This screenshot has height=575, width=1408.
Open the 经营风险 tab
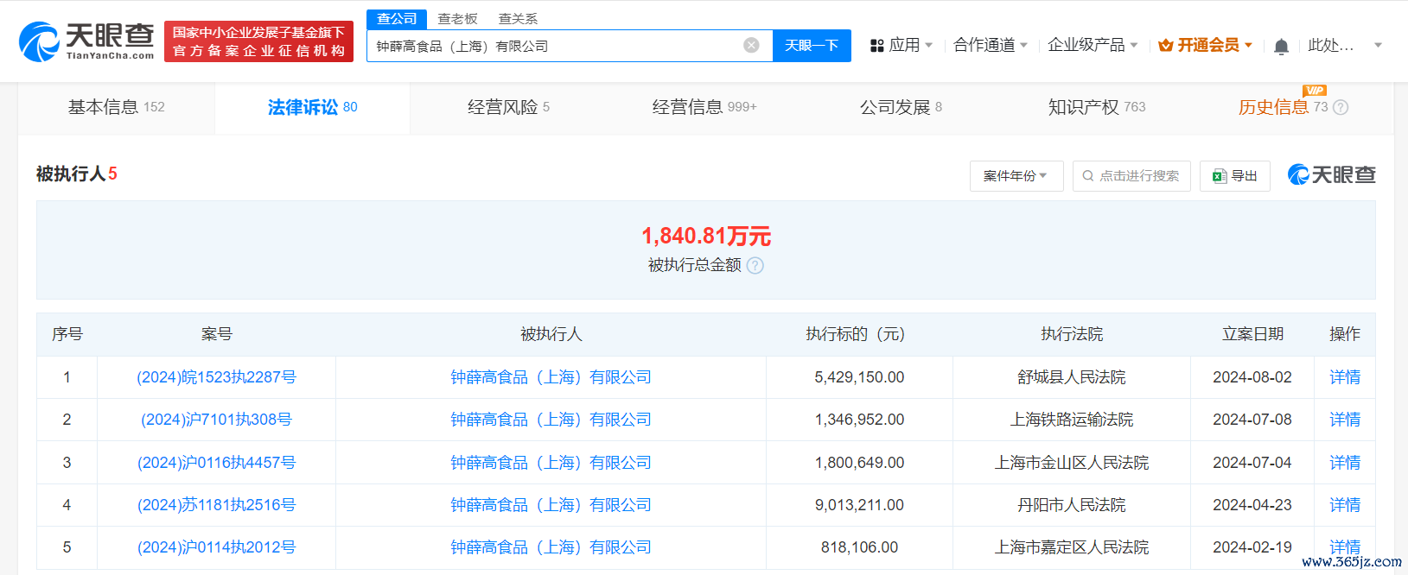508,107
